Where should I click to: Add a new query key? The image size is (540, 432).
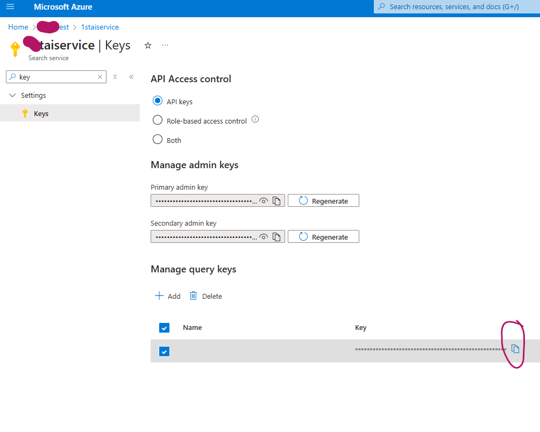168,296
